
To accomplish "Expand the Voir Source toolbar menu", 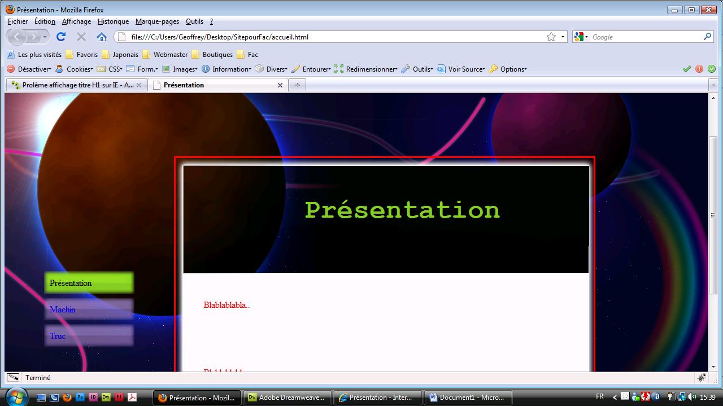I will pos(461,69).
